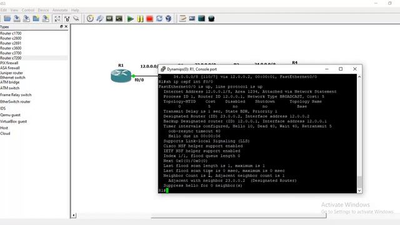Maximize the Dynamips console window

point(341,69)
